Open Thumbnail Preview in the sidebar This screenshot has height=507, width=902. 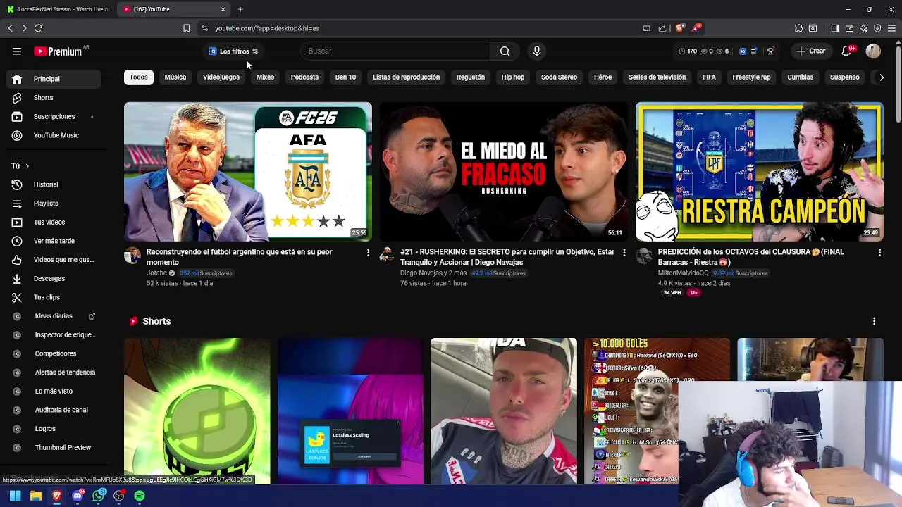54,447
